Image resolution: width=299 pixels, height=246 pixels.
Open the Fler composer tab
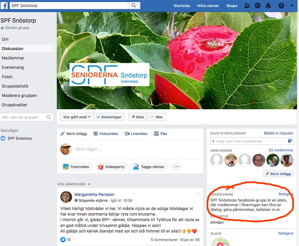point(161,134)
